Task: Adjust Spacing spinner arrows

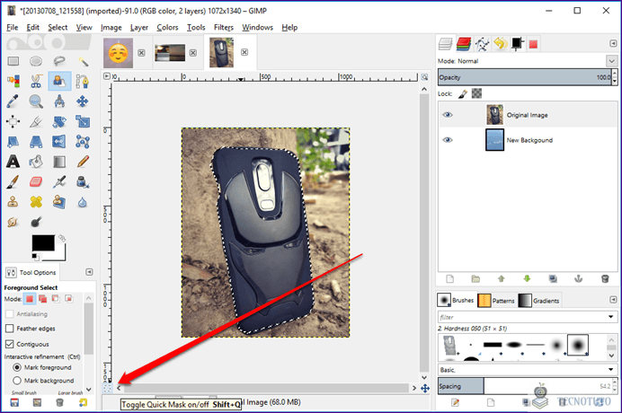Action: (x=615, y=386)
